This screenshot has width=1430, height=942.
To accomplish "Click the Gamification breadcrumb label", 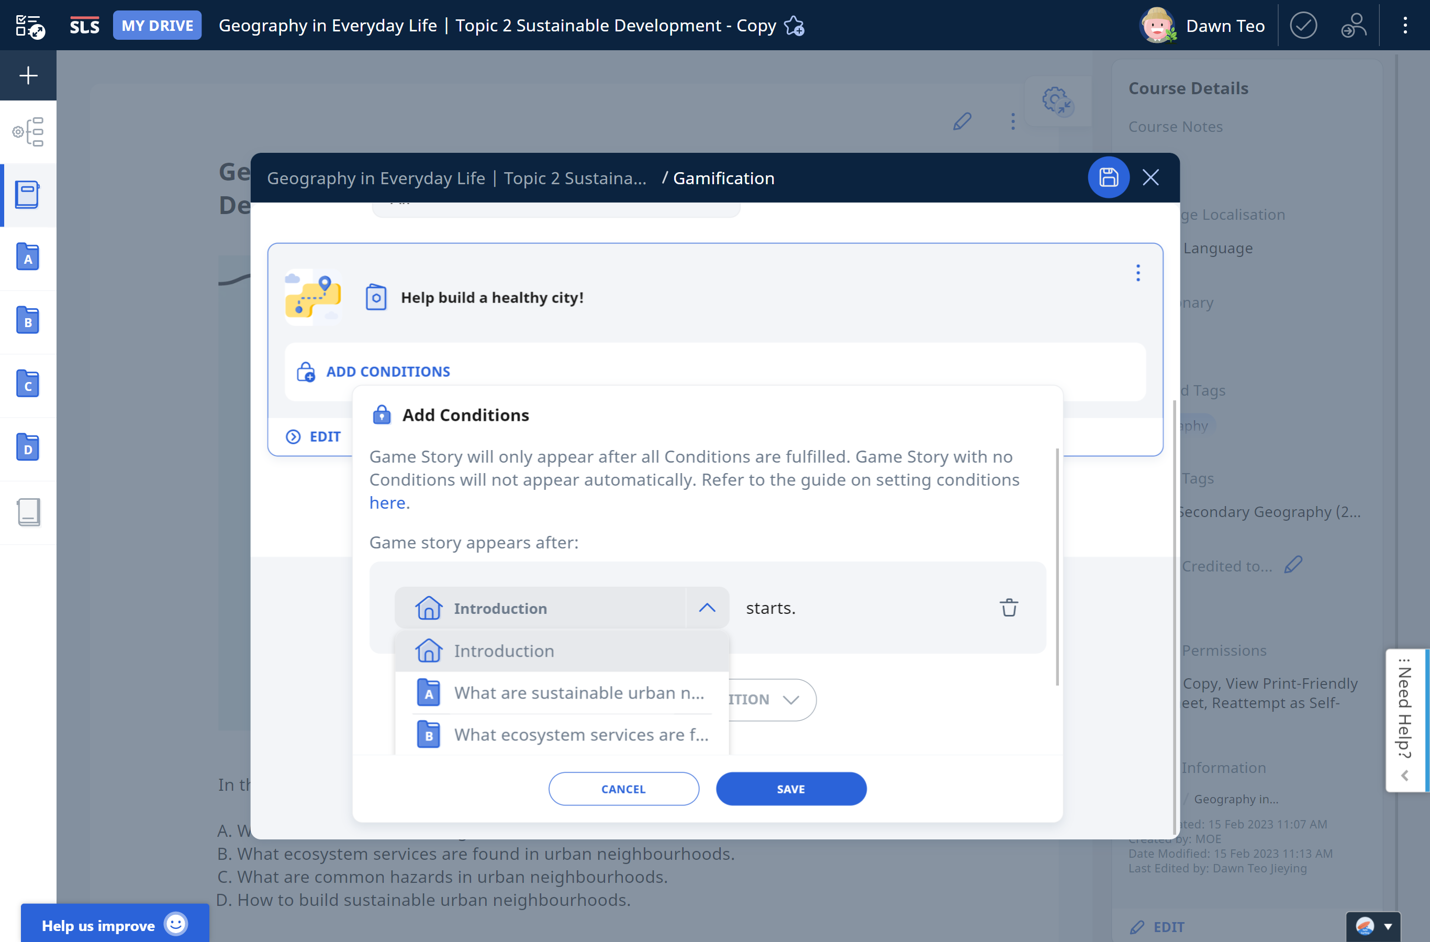I will tap(723, 178).
